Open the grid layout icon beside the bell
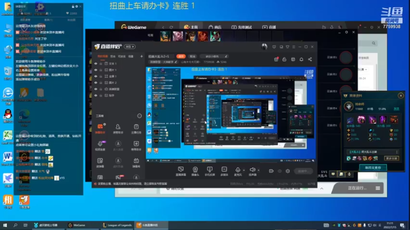Image resolution: width=410 pixels, height=230 pixels. (293, 59)
